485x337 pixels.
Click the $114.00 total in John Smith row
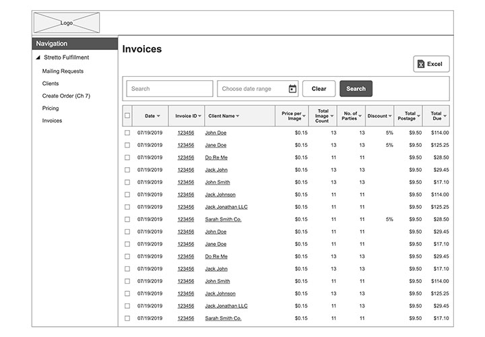(x=440, y=281)
